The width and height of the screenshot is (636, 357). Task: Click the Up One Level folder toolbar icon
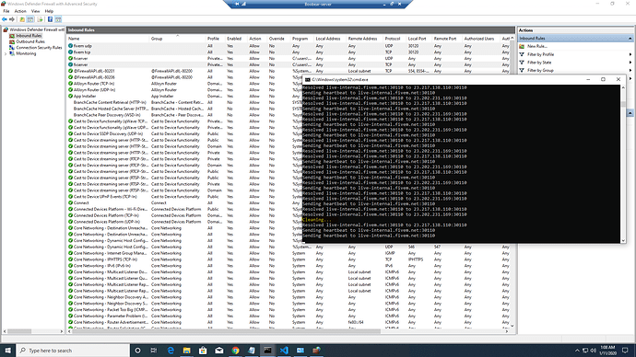(22, 19)
